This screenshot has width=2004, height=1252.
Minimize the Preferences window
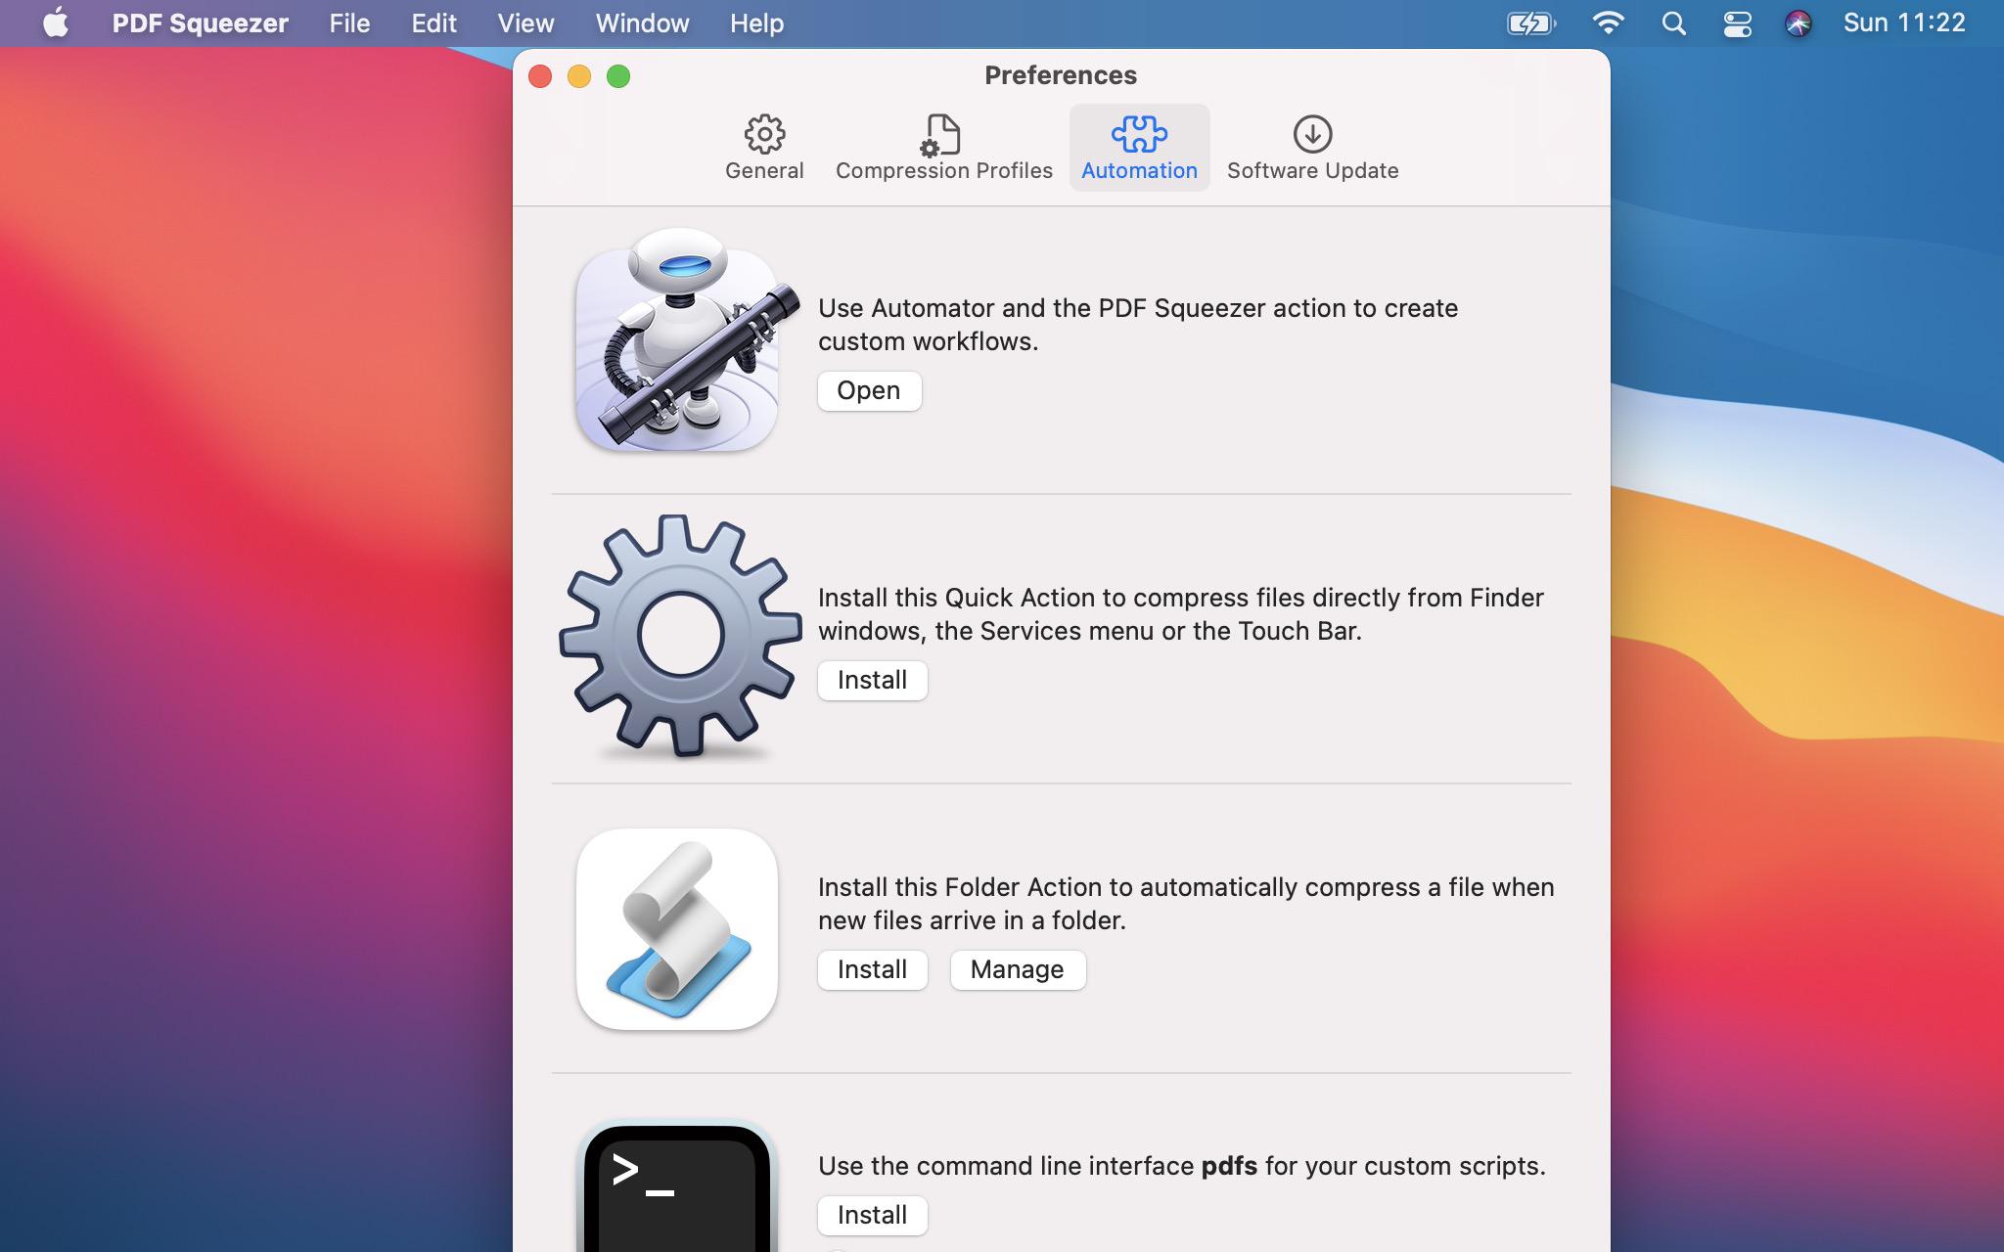click(579, 76)
